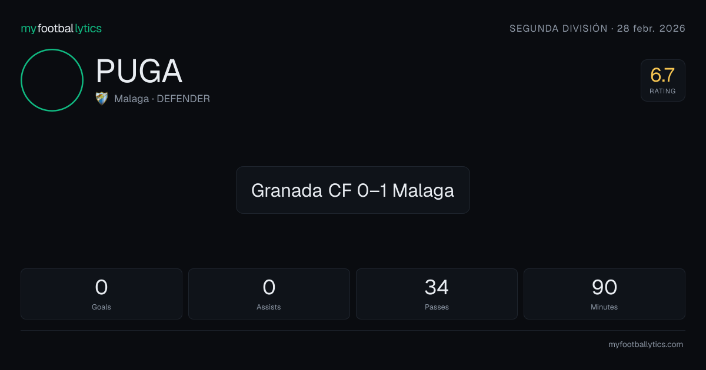706x370 pixels.
Task: Click the PUGA player name heading
Action: (139, 71)
